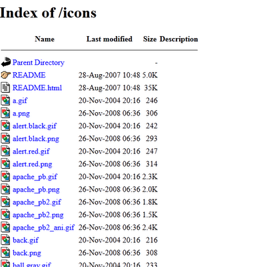Image resolution: width=253 pixels, height=267 pixels.
Task: Sort listing by Last modified header
Action: [109, 39]
